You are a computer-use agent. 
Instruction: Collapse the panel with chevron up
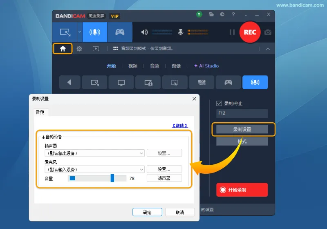point(268,49)
